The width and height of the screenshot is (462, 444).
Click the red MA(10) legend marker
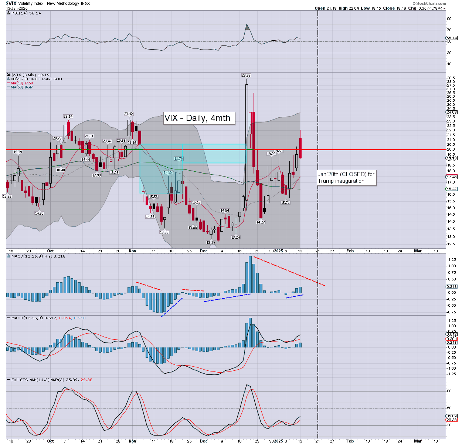tap(9, 83)
